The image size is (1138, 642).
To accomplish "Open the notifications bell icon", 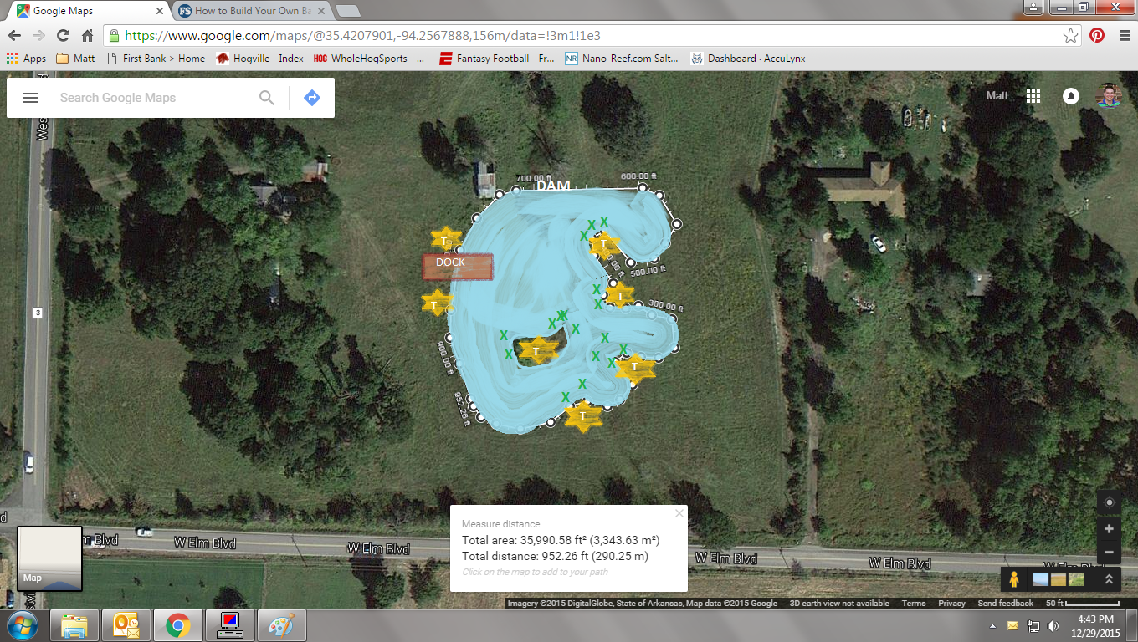I will coord(1070,96).
